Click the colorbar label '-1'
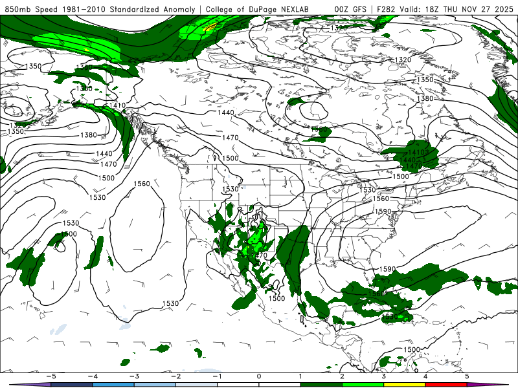Viewport: 518px width, 388px height. (x=217, y=376)
